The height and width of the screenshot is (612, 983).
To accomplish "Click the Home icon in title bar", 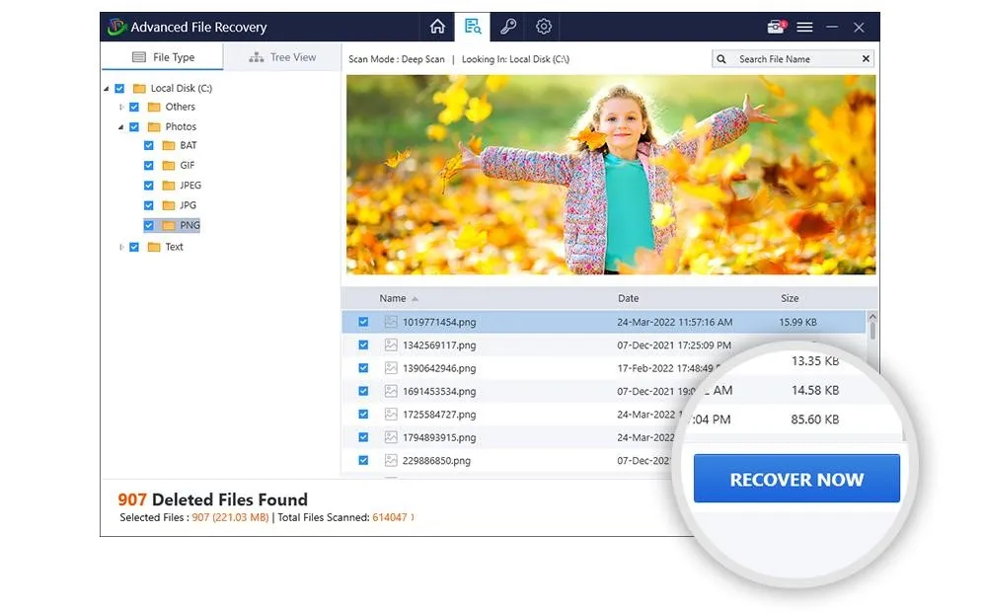I will coord(438,27).
